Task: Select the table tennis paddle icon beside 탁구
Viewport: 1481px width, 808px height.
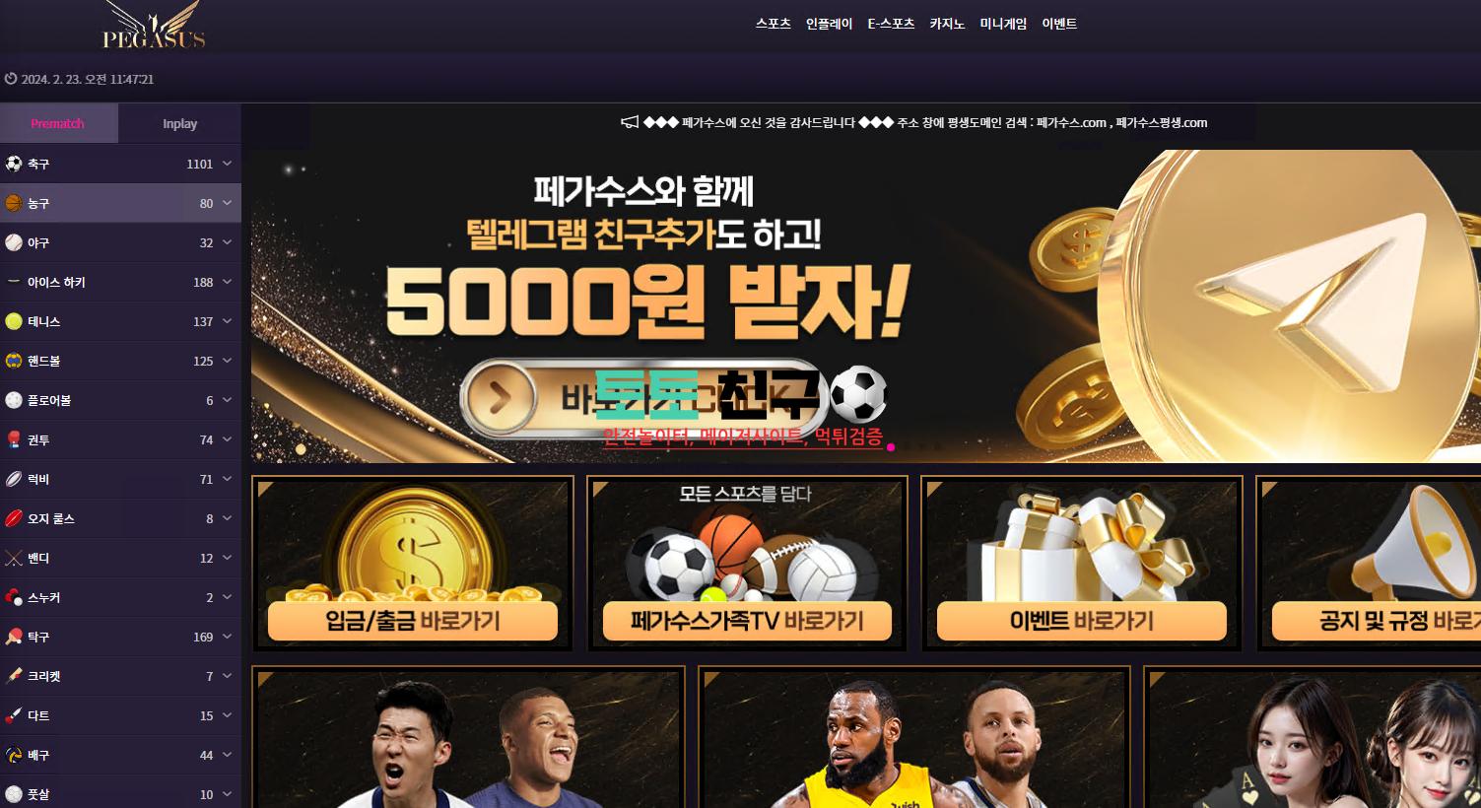Action: point(14,637)
